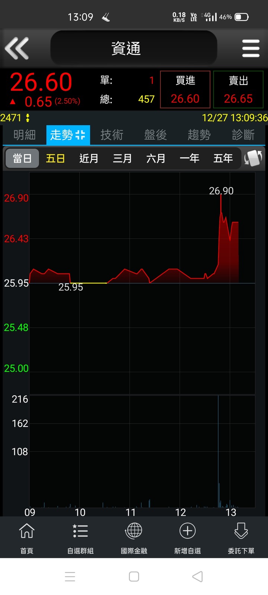The width and height of the screenshot is (268, 595).
Task: Tap the rotate-screen icon beside 五年
Action: [253, 158]
